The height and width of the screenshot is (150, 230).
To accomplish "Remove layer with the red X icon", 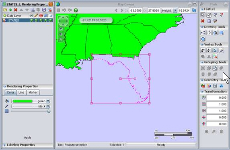I will pos(16,10).
